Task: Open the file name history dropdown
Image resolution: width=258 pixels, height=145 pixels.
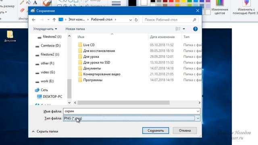Action: point(198,111)
